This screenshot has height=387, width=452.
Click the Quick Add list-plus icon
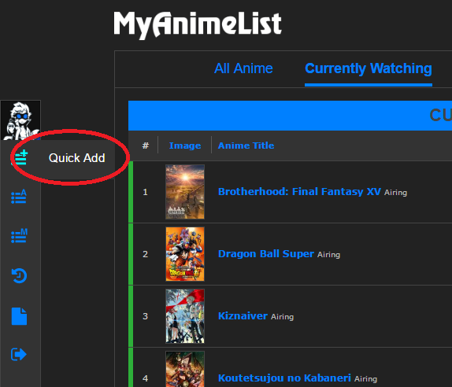coord(20,157)
